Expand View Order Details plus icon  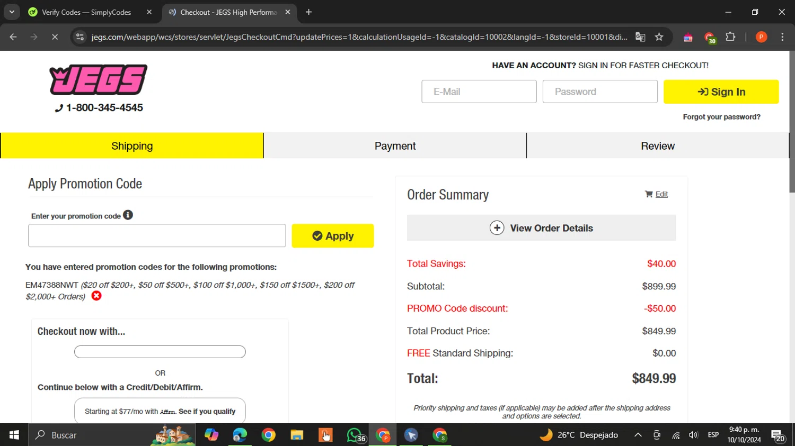tap(497, 228)
